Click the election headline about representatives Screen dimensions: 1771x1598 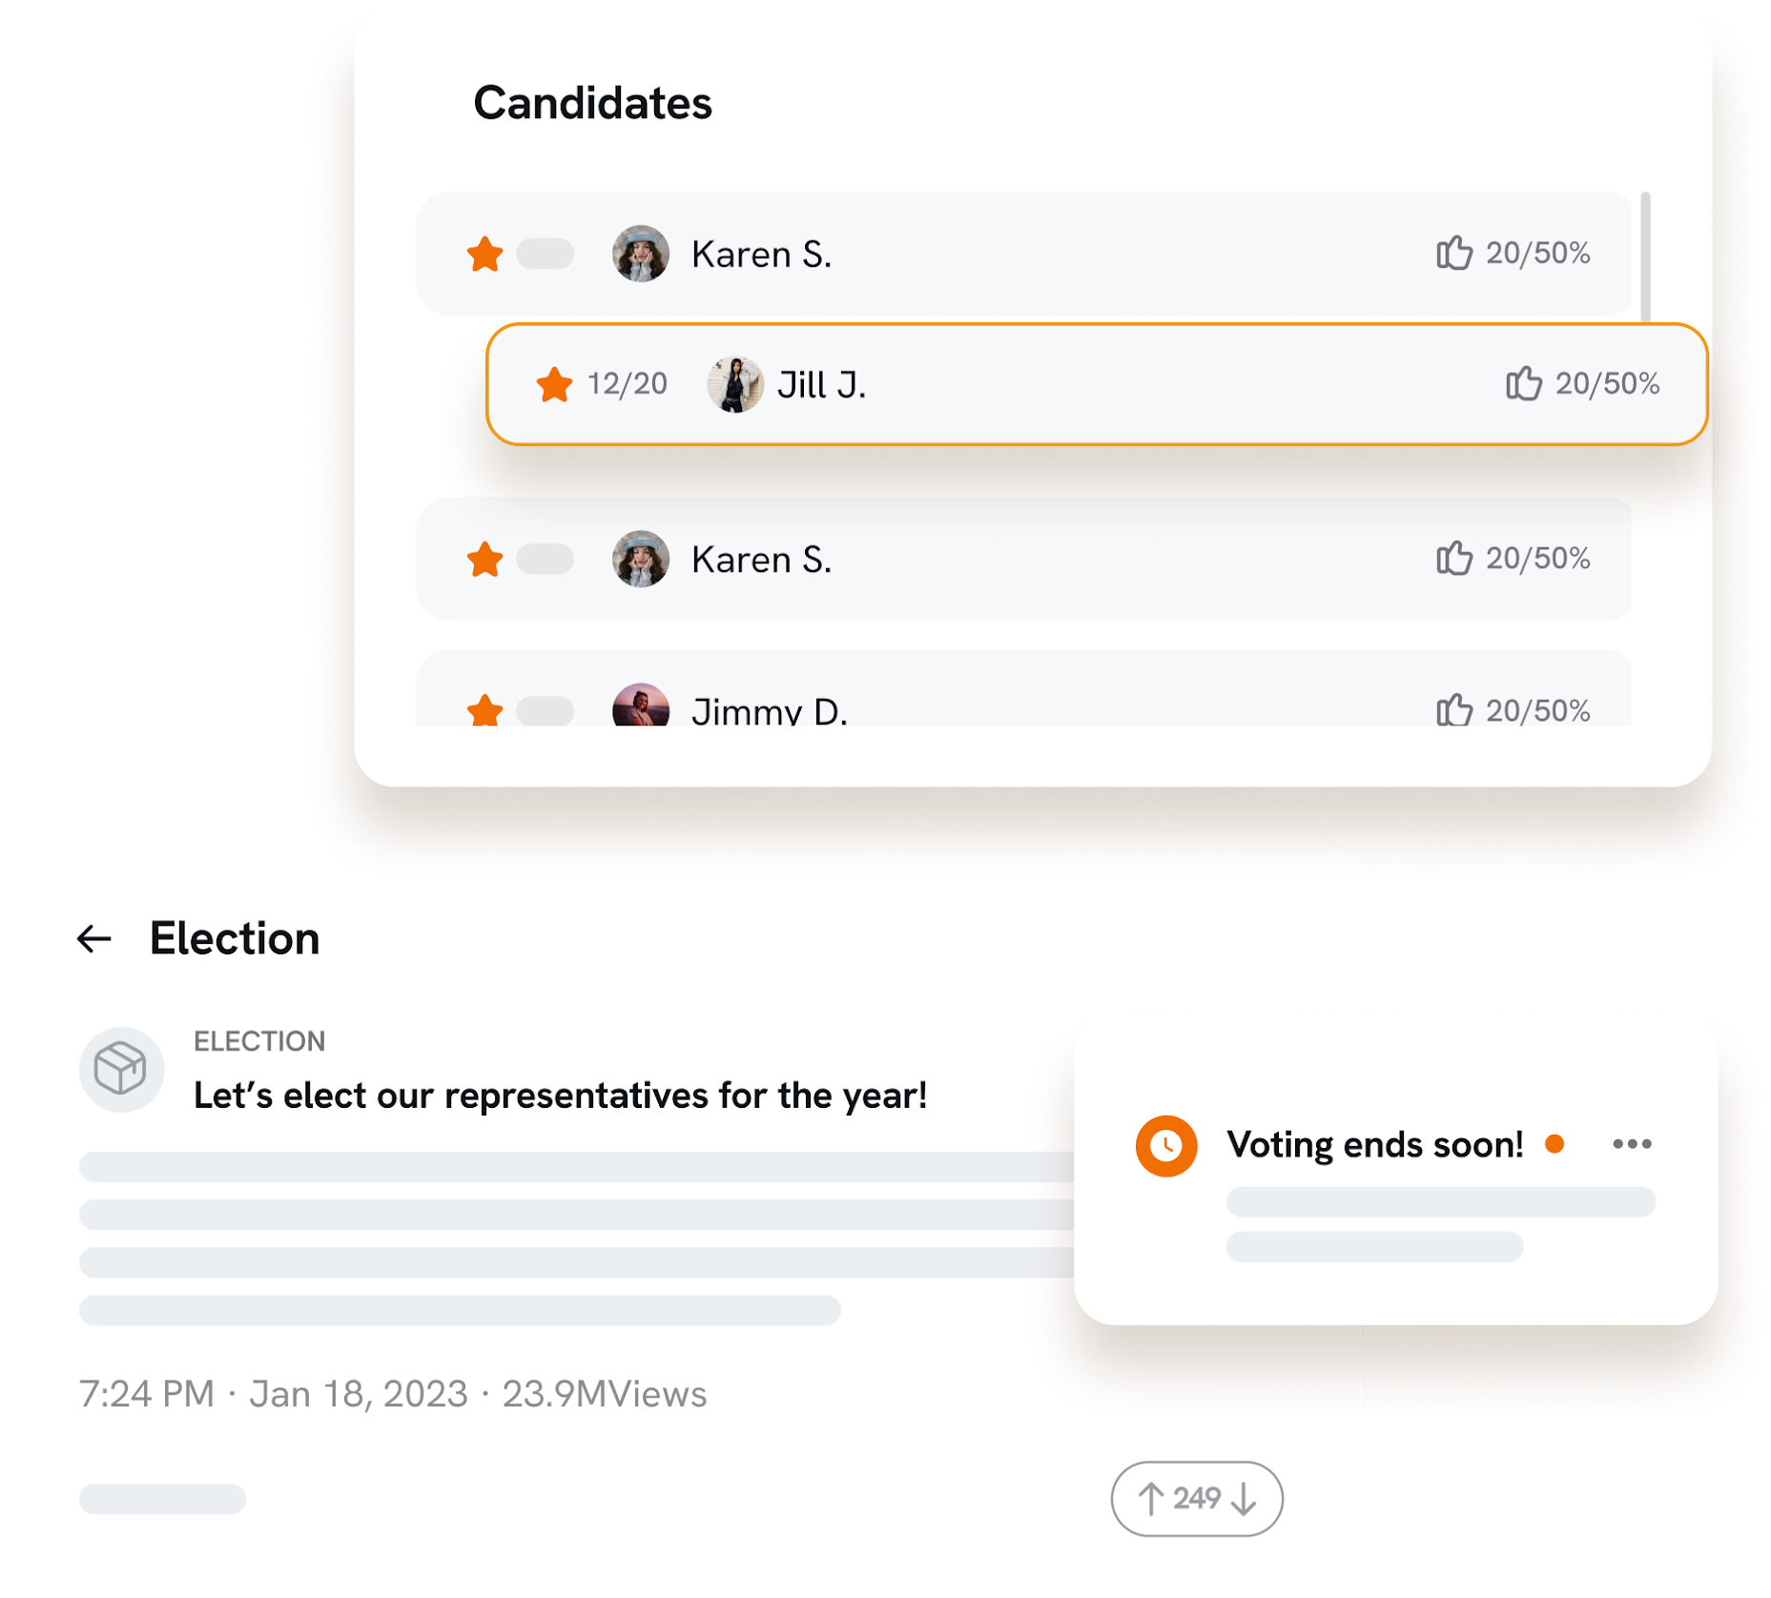pos(560,1096)
